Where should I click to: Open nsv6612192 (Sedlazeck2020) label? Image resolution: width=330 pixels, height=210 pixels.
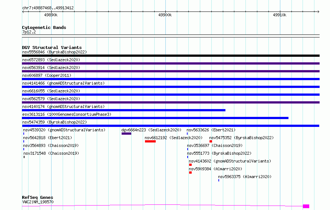click(174, 138)
